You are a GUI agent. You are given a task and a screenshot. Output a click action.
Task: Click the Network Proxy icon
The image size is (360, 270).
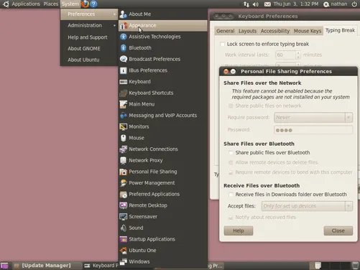tap(123, 161)
